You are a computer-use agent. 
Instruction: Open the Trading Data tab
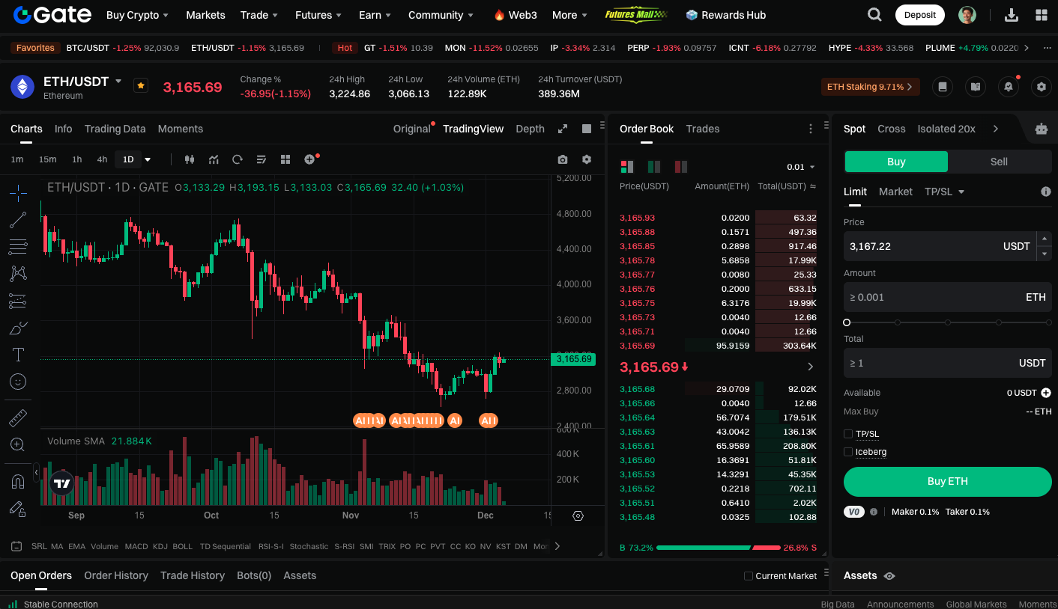click(115, 129)
